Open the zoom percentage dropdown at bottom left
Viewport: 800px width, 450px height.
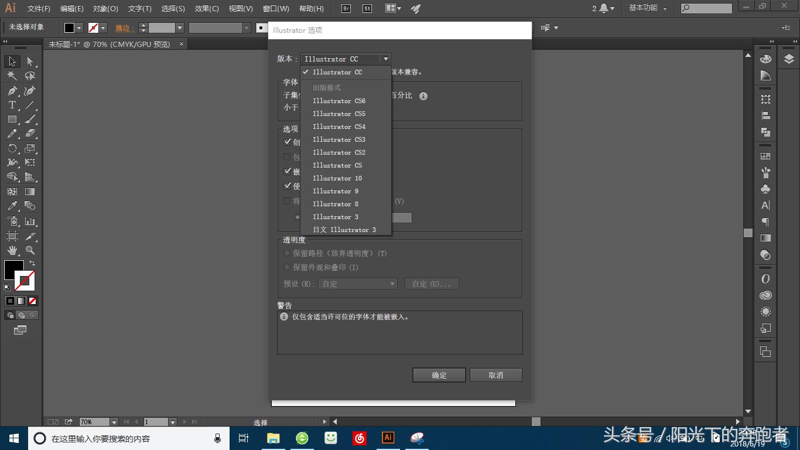click(x=115, y=421)
